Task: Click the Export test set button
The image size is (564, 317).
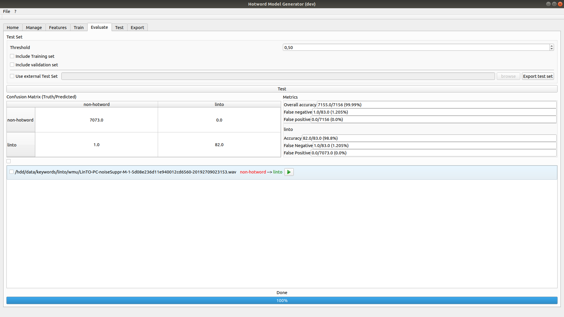Action: (x=538, y=76)
